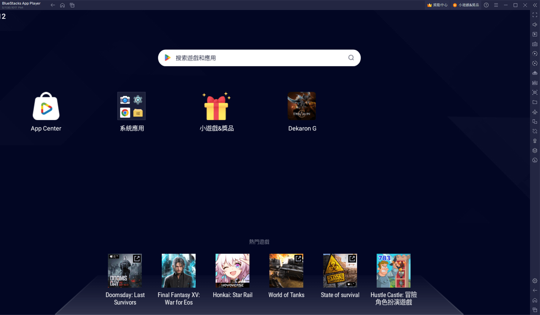Image resolution: width=540 pixels, height=315 pixels.
Task: Collapse the sidebar with double chevron
Action: pyautogui.click(x=535, y=5)
